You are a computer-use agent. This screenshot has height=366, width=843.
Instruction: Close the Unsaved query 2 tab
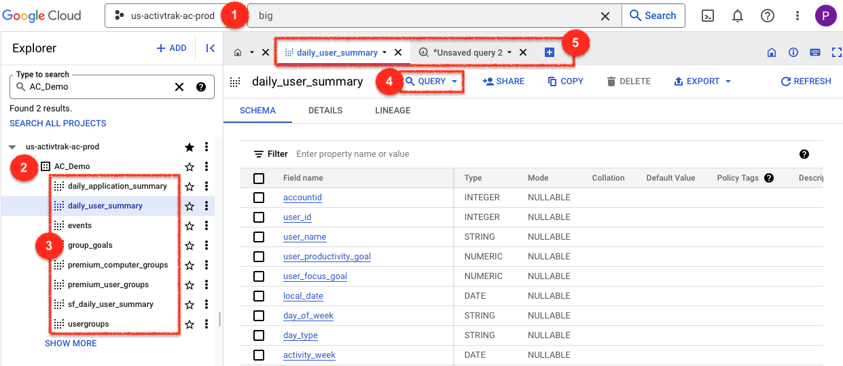[523, 52]
